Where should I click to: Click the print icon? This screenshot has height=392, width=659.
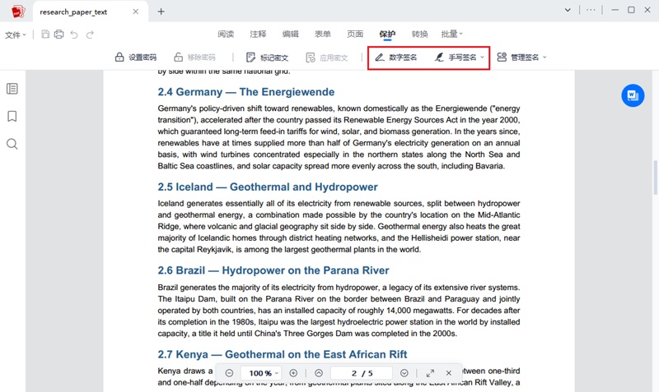pos(58,35)
